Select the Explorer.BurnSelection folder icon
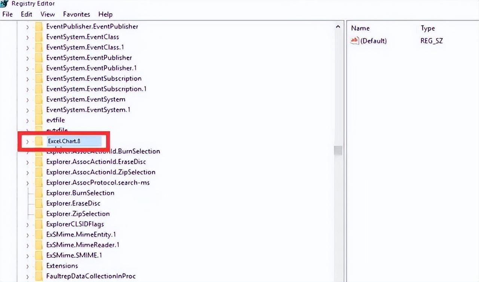Viewport: 479px width, 282px height. [x=39, y=193]
